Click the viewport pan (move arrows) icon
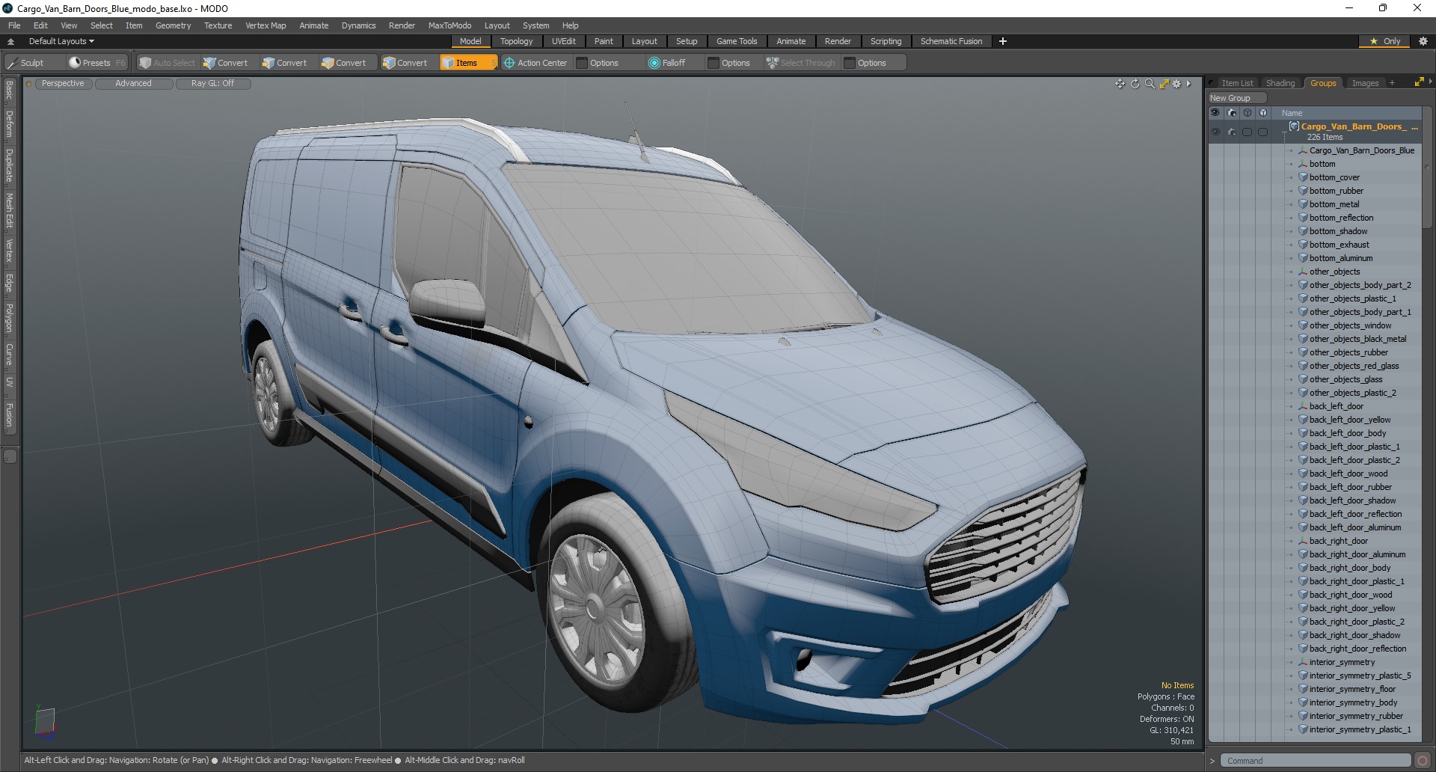Screen dimensions: 1436x772 pos(1120,84)
